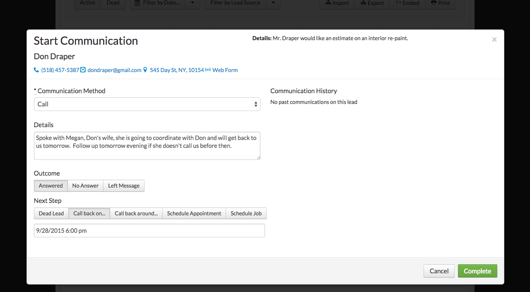
Task: Click the Don Draper name heading
Action: 54,56
